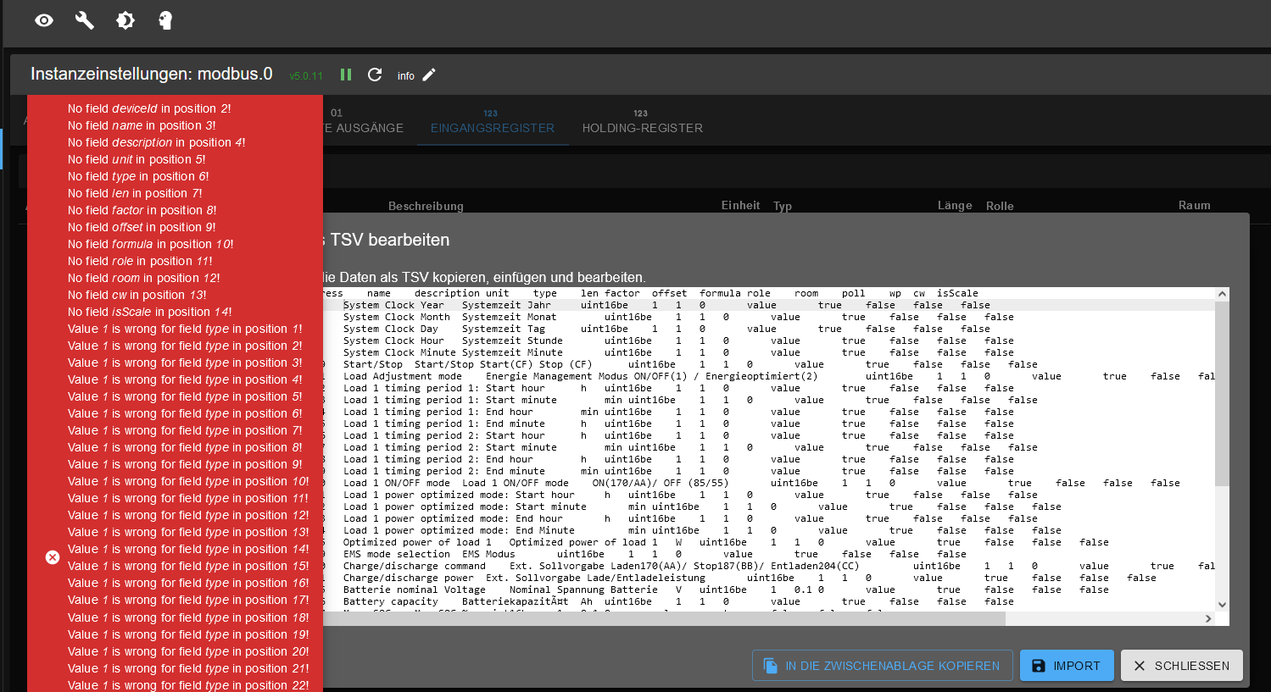Click the Rolle column header
This screenshot has width=1271, height=692.
pyautogui.click(x=1000, y=206)
